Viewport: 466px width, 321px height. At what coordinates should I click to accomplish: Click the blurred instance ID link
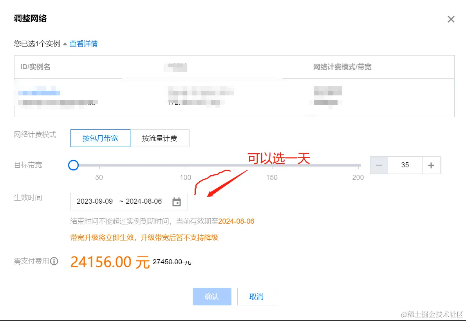(x=39, y=93)
